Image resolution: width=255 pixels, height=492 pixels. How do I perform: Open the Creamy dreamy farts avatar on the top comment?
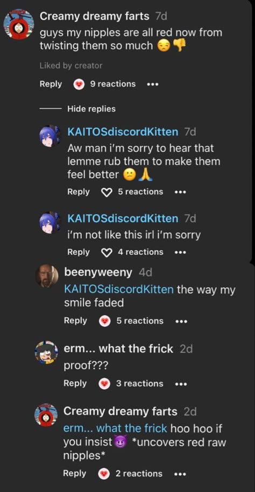18,24
